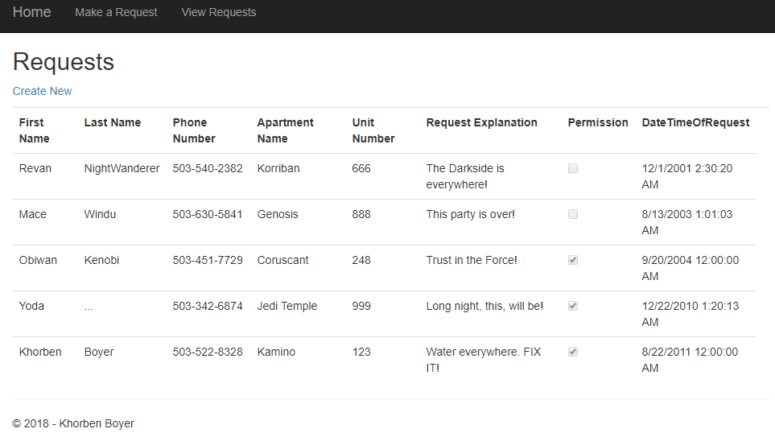Open the Make a Request page

(x=116, y=12)
